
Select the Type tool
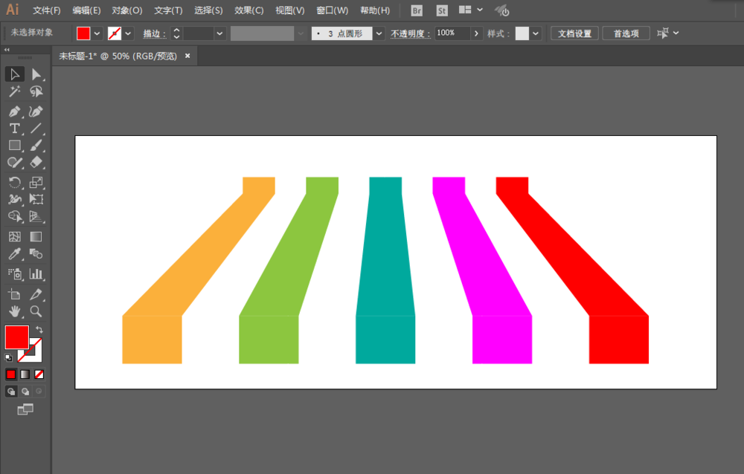pyautogui.click(x=15, y=129)
